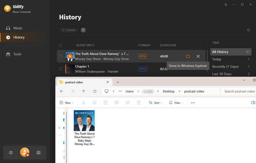Add a new Explorer tab
Image resolution: width=256 pixels, height=163 pixels.
pyautogui.click(x=118, y=82)
